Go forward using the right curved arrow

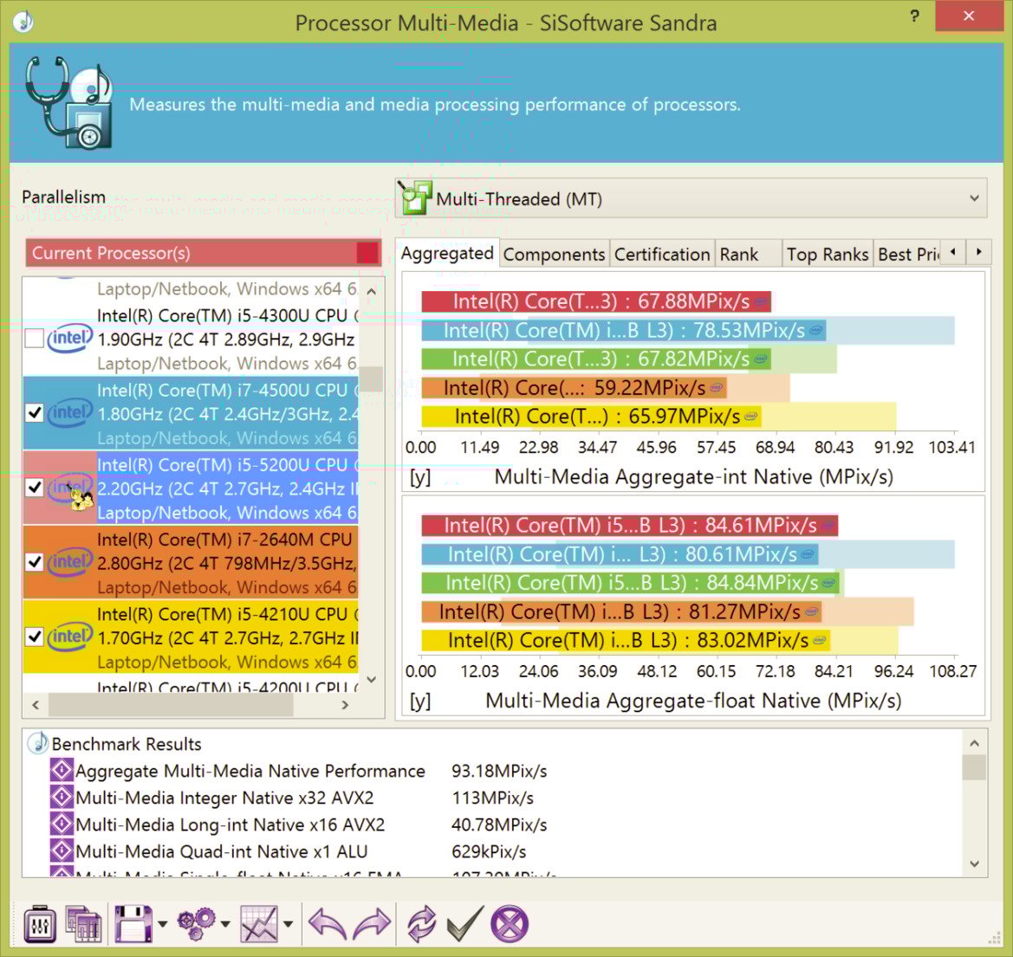(372, 924)
